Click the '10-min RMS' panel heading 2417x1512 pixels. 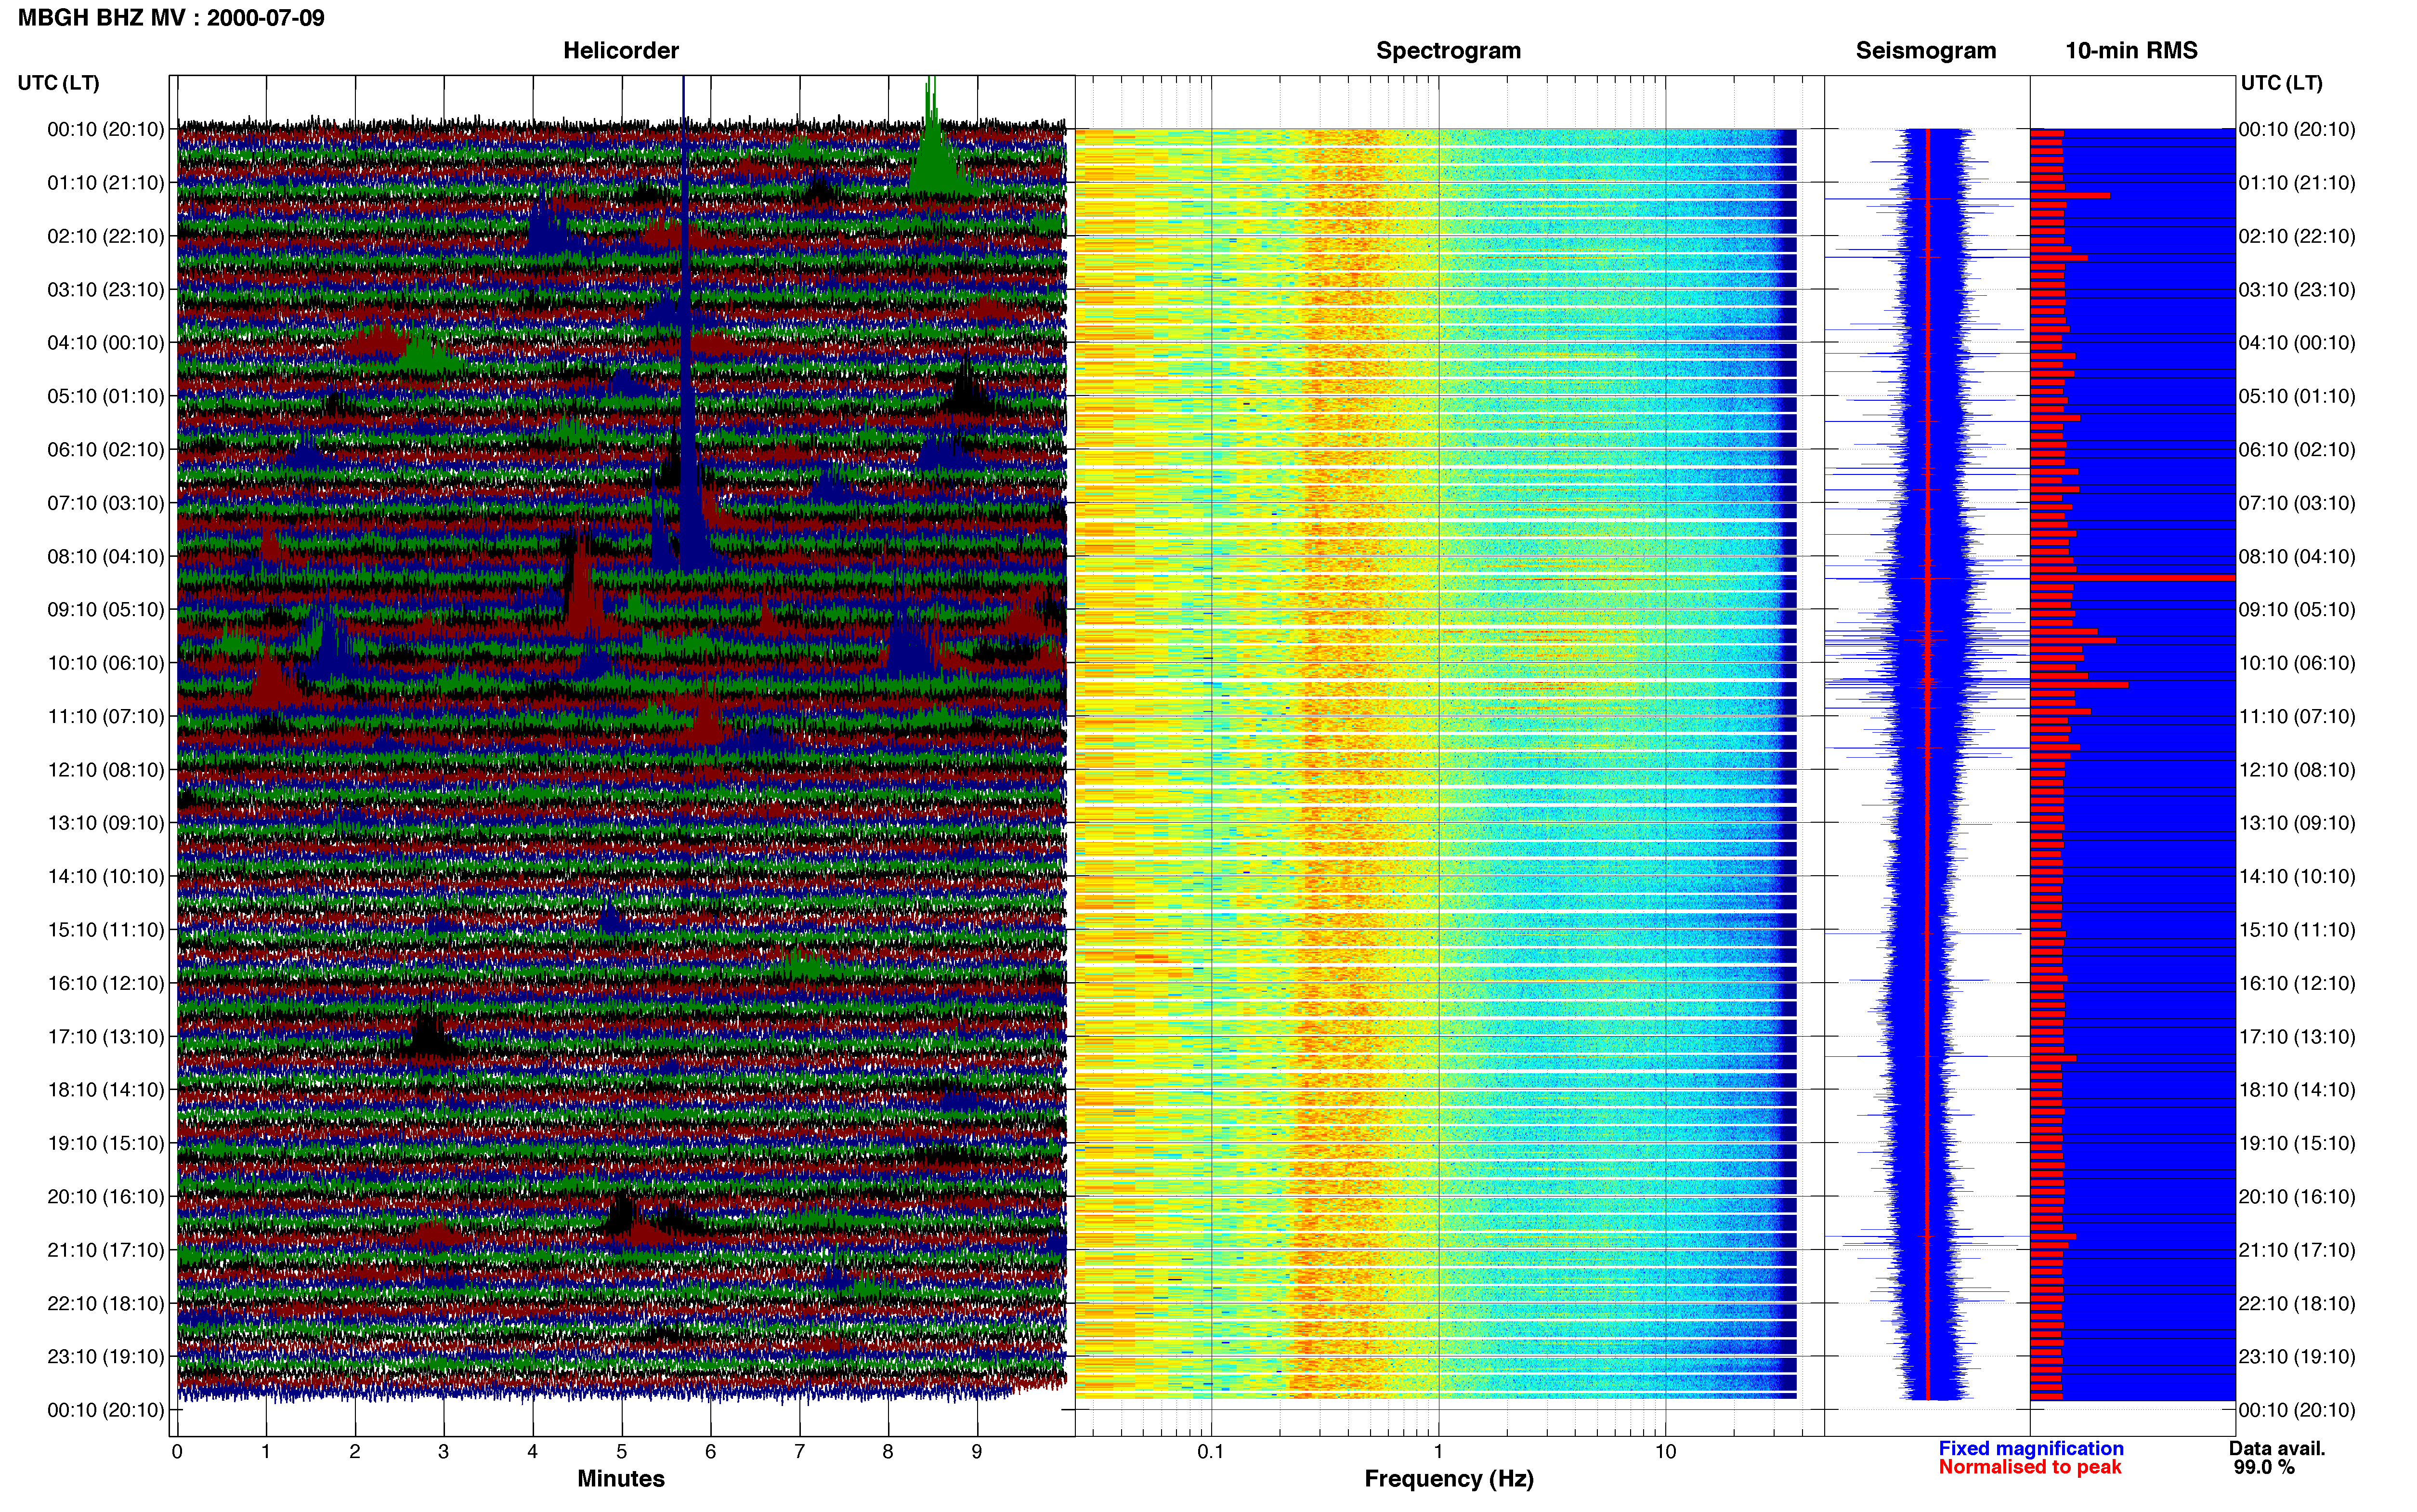click(2131, 51)
